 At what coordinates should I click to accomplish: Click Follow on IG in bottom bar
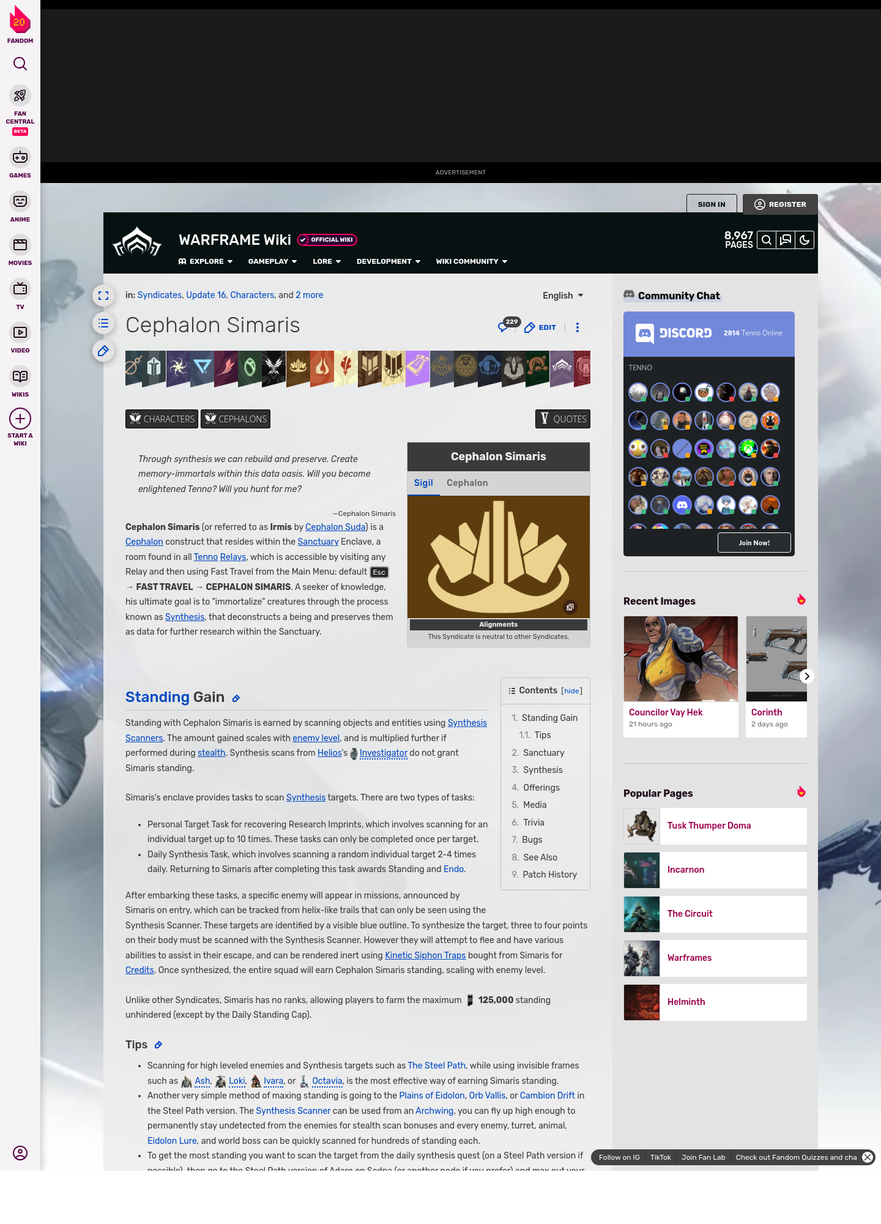click(x=619, y=1157)
